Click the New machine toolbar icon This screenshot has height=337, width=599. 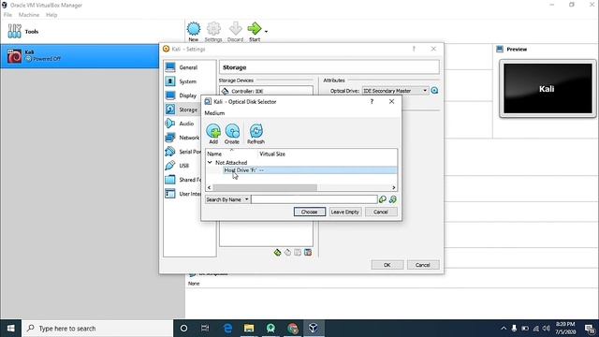point(194,29)
